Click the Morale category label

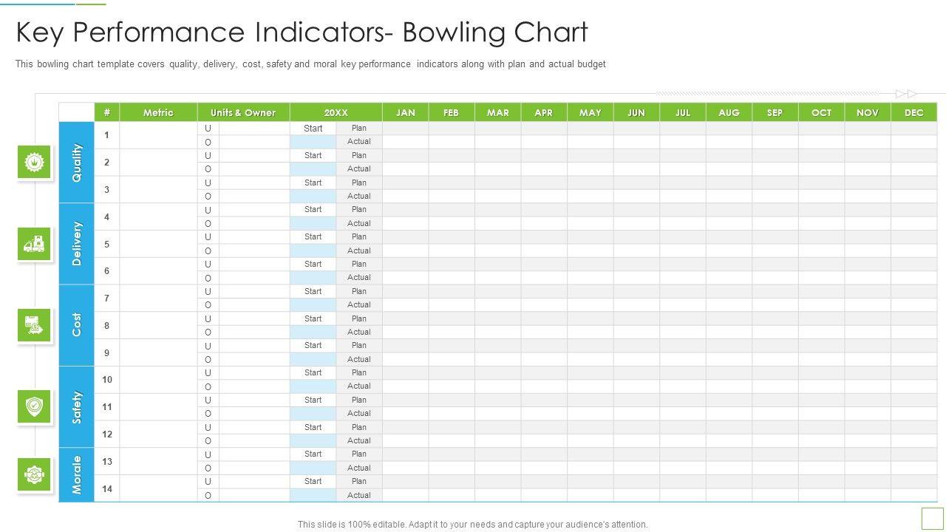point(77,475)
